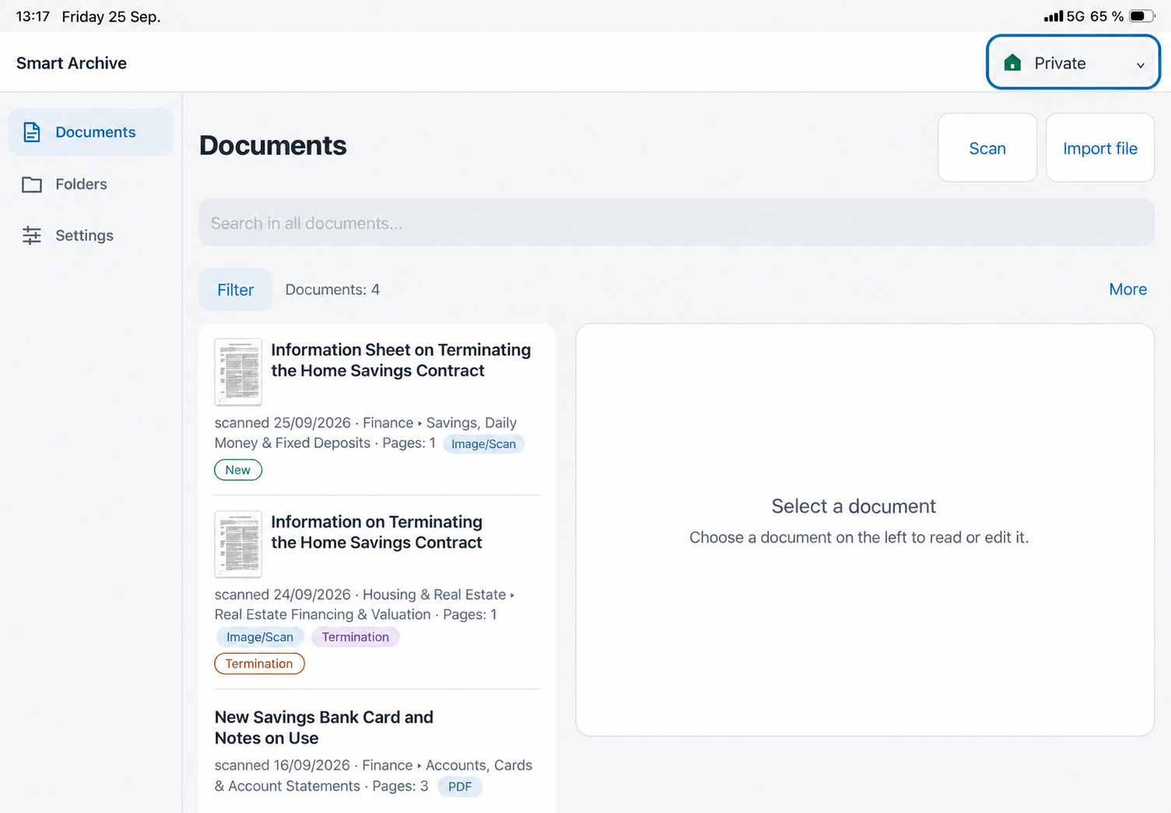Open the Settings section label

[85, 236]
